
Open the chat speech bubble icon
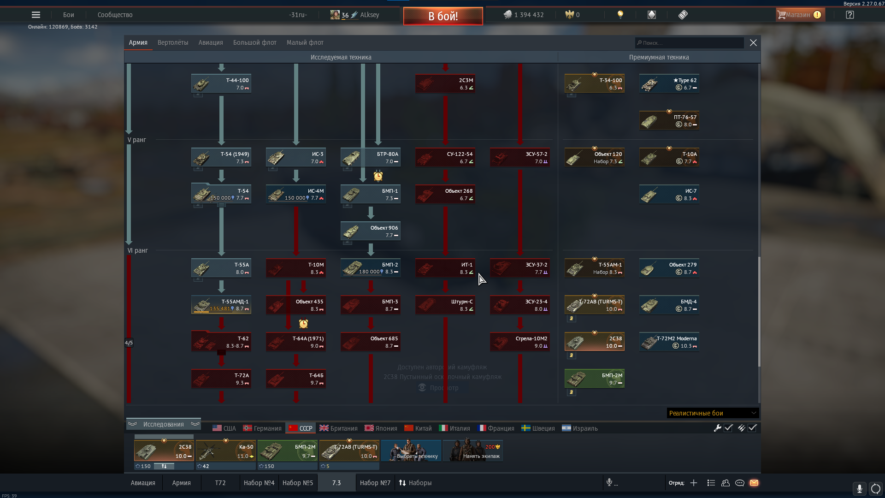click(x=740, y=483)
